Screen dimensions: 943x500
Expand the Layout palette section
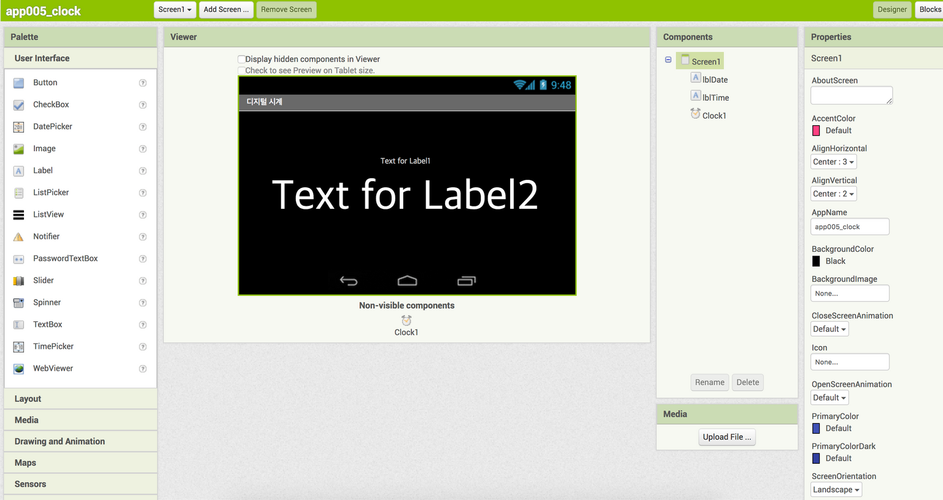tap(80, 399)
